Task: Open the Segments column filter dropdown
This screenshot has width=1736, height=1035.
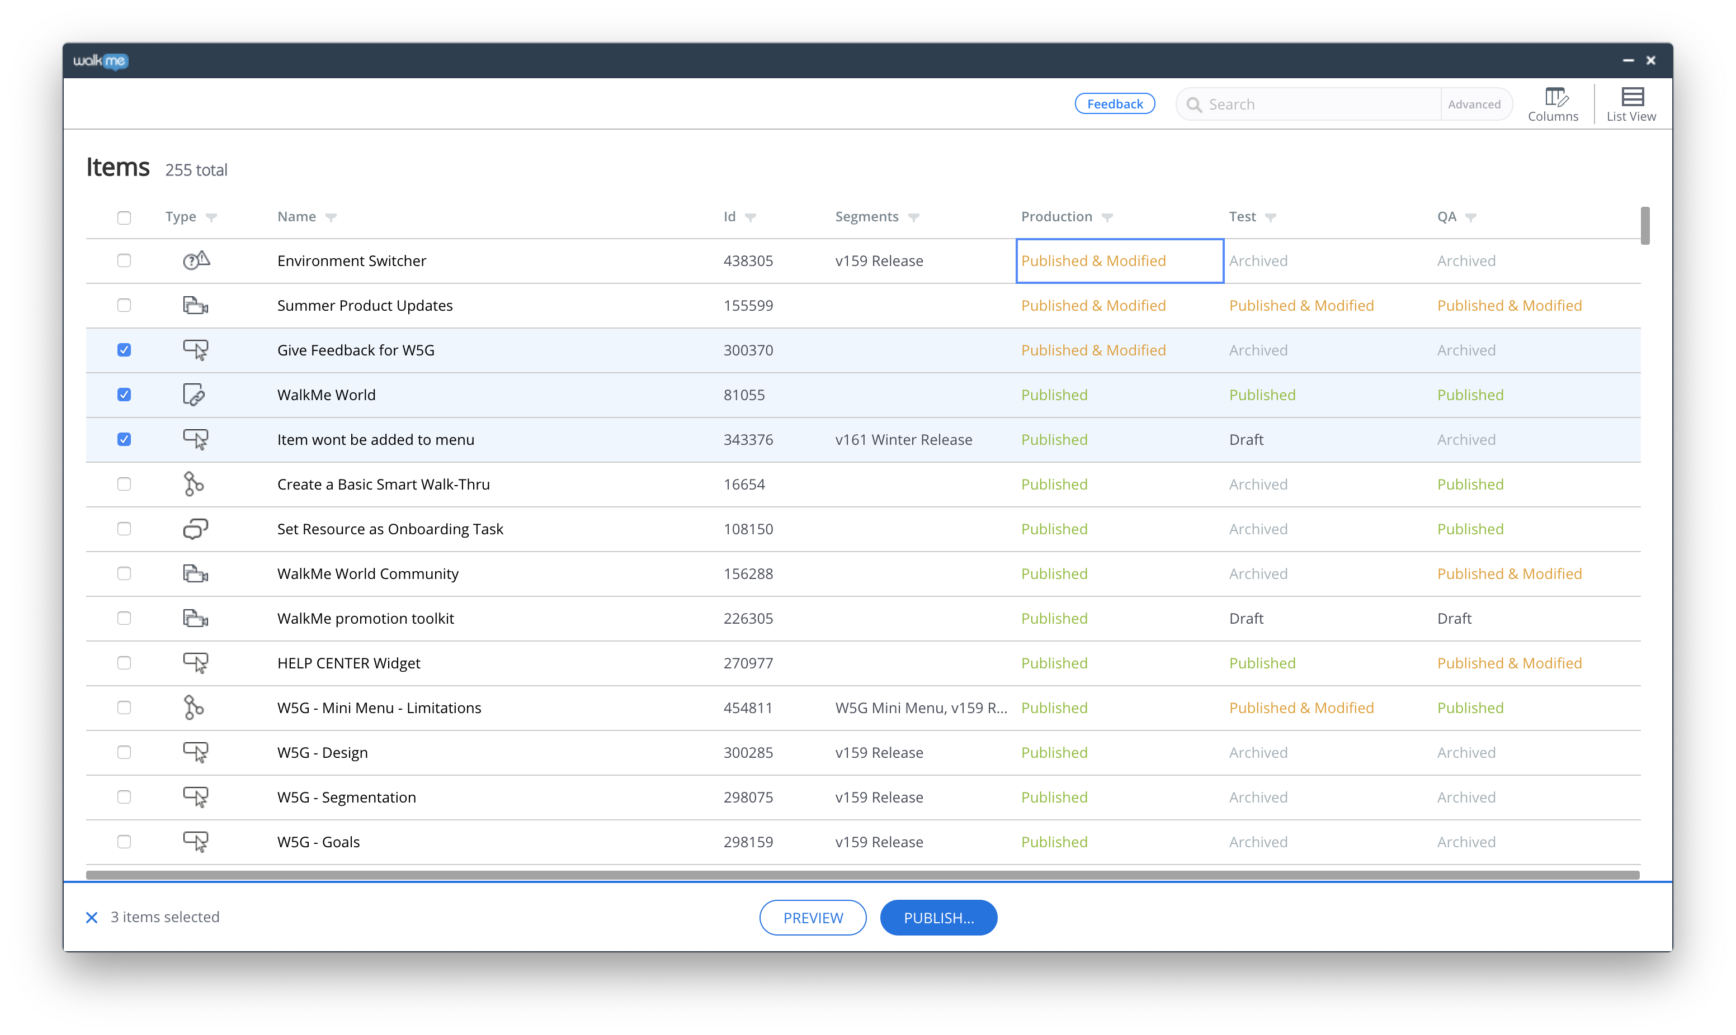Action: point(914,217)
